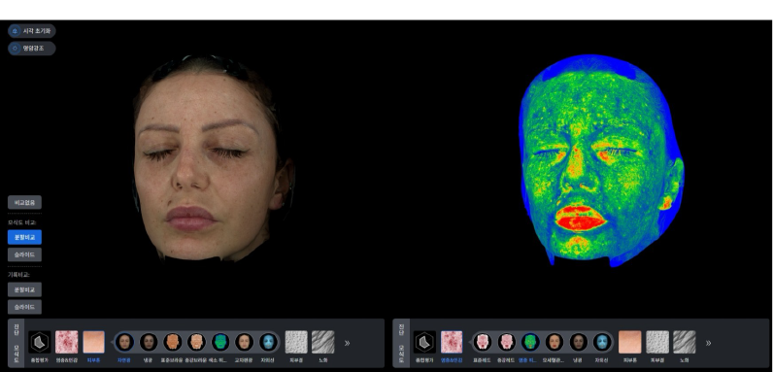Expand more categories arrow in left panel
The height and width of the screenshot is (372, 773).
[x=347, y=343]
